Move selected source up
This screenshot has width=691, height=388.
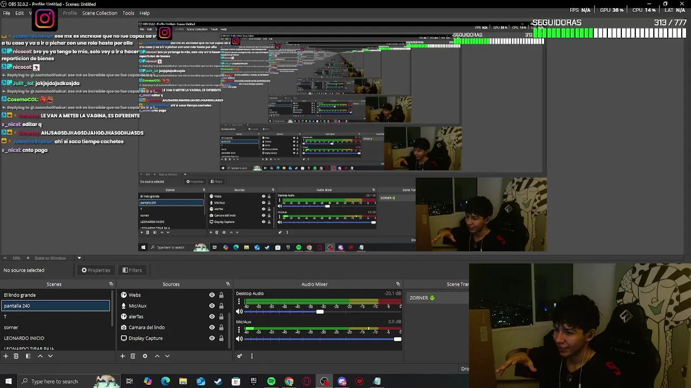coord(157,356)
